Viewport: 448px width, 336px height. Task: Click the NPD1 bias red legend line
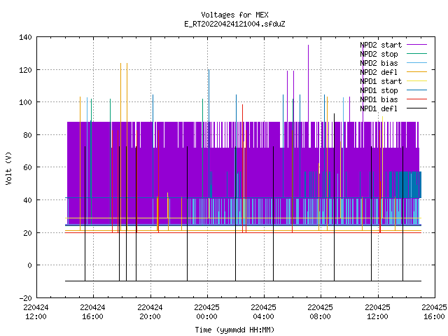pyautogui.click(x=416, y=99)
